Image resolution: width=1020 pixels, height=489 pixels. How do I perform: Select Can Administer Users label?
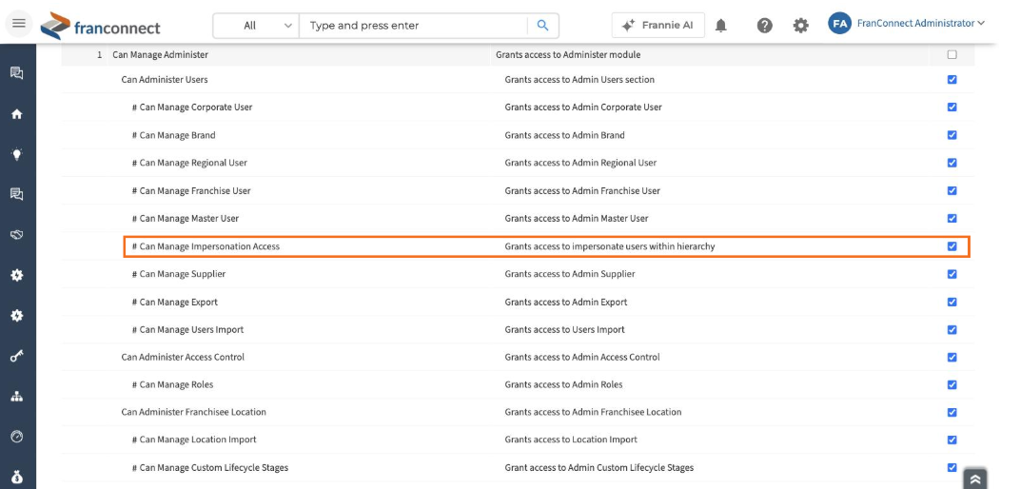click(x=165, y=79)
